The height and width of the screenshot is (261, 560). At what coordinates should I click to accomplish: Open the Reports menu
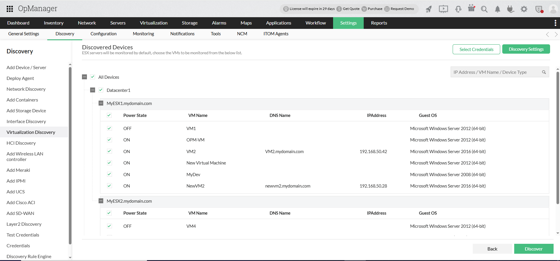(379, 23)
